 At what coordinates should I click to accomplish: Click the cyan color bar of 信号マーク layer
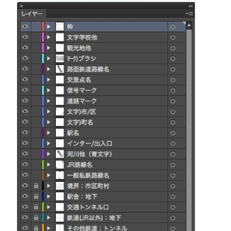(43, 90)
